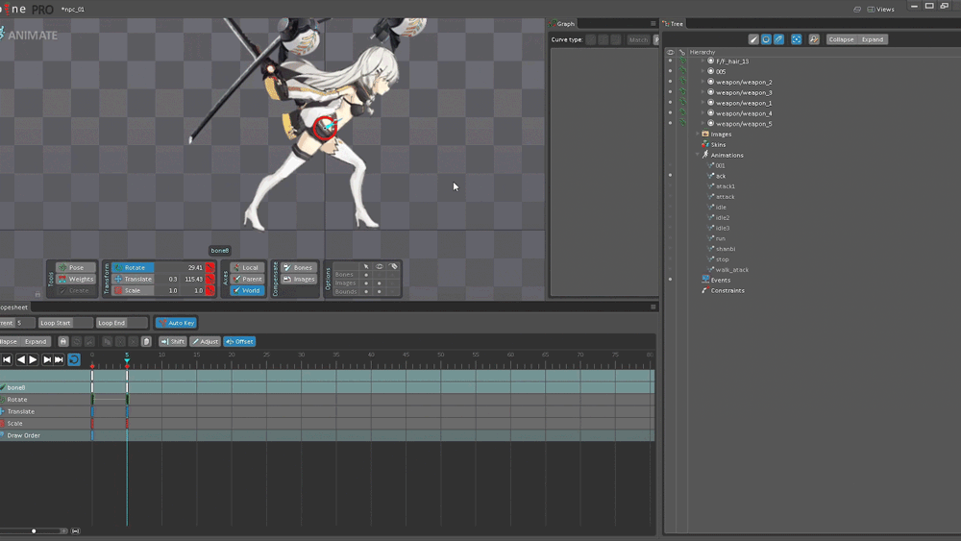Expand the weapon/weapon_3 tree node
961x541 pixels.
703,92
